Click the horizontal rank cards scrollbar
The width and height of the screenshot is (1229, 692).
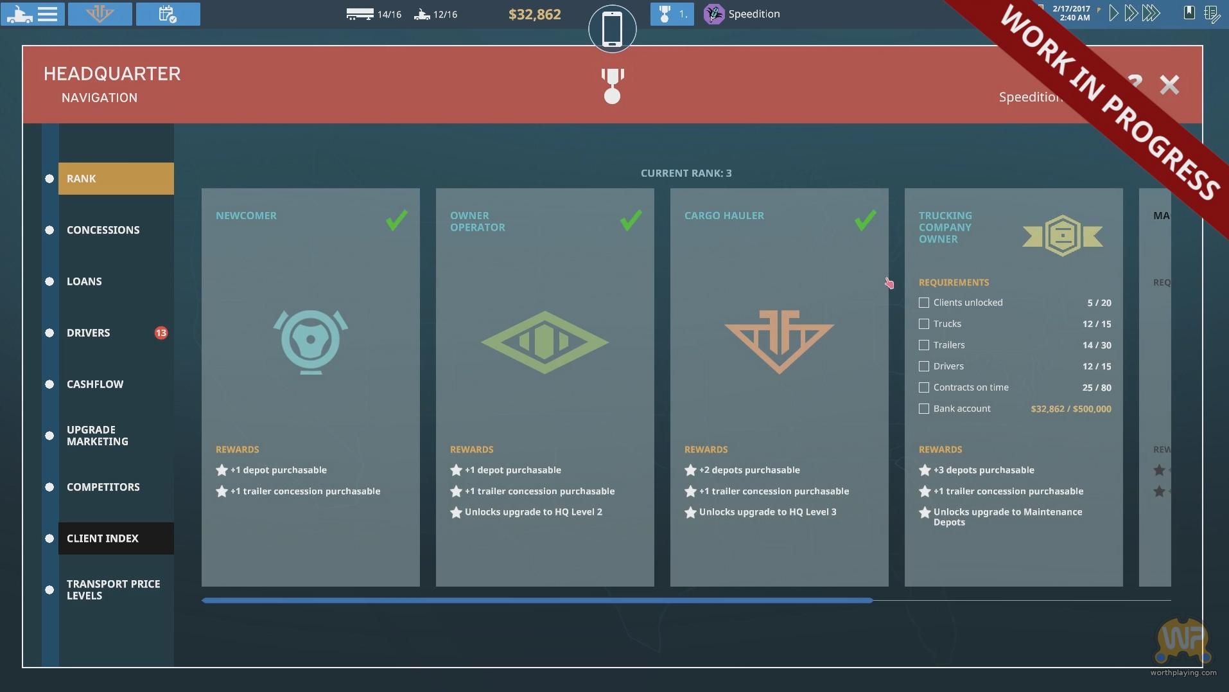click(537, 601)
